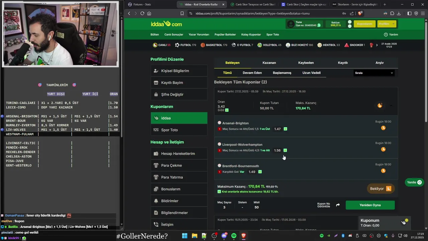Open the bell icon beside Bildirimler
The image size is (428, 241).
(x=156, y=201)
